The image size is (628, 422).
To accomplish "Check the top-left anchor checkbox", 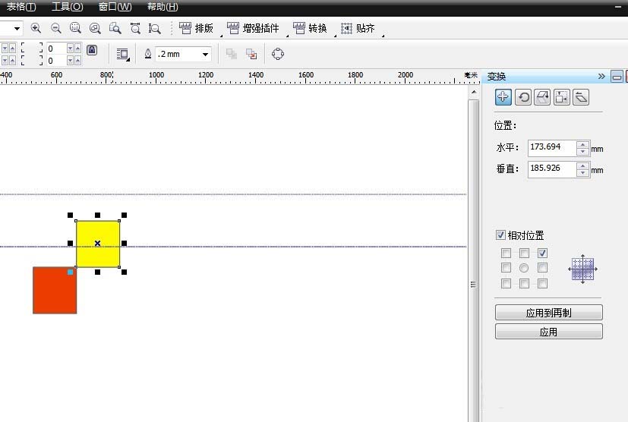I will pos(506,253).
